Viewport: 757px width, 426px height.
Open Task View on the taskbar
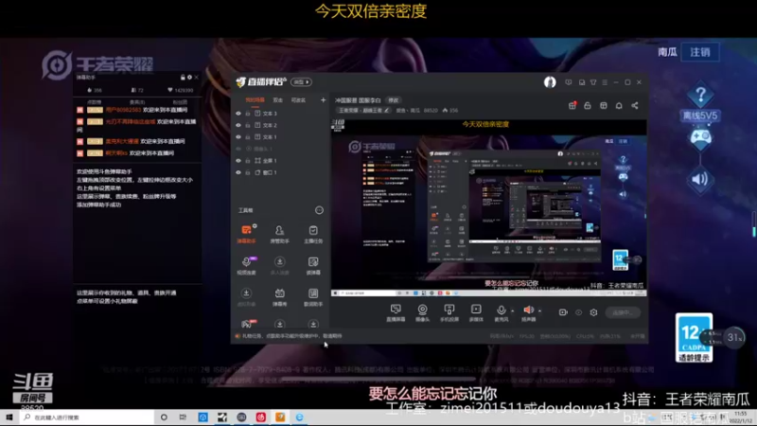(183, 417)
